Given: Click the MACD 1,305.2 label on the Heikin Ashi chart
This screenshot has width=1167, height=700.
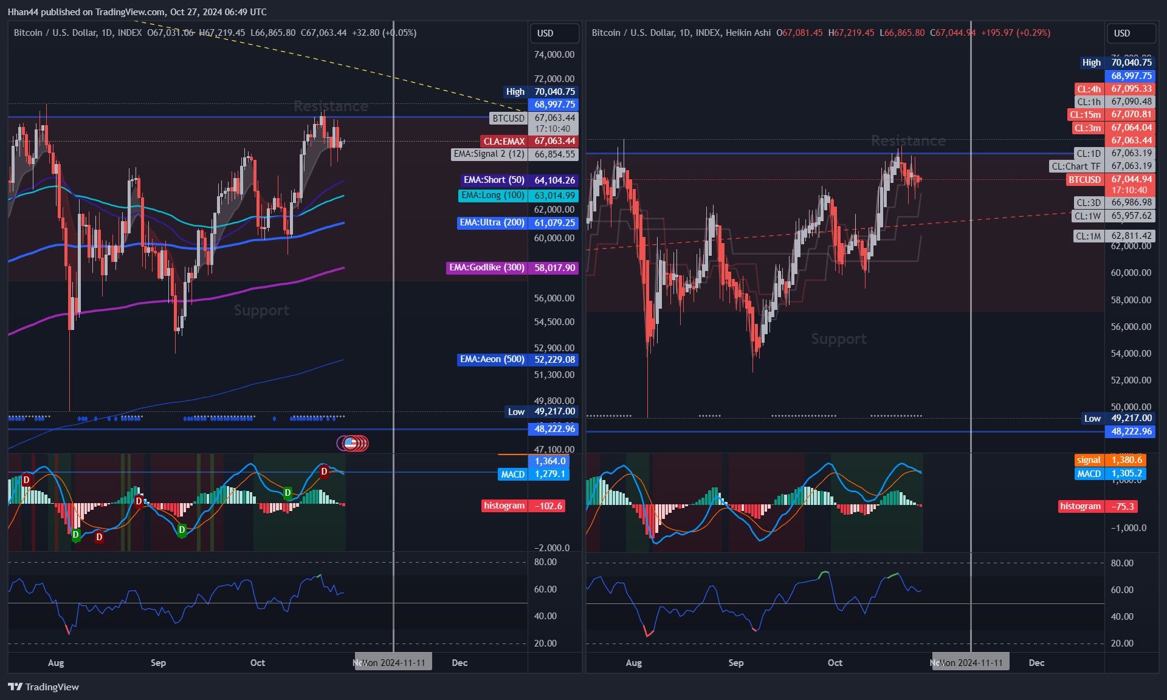Looking at the screenshot, I should click(x=1110, y=474).
